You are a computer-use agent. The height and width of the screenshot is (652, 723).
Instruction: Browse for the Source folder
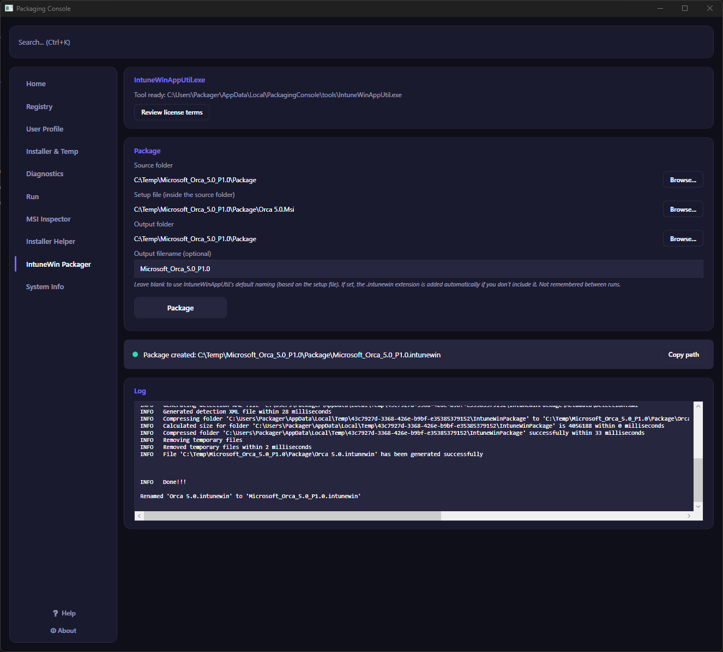(683, 180)
